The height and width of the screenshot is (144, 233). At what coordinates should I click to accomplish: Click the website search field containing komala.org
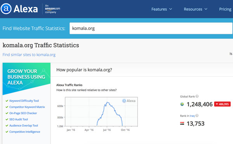point(151,28)
